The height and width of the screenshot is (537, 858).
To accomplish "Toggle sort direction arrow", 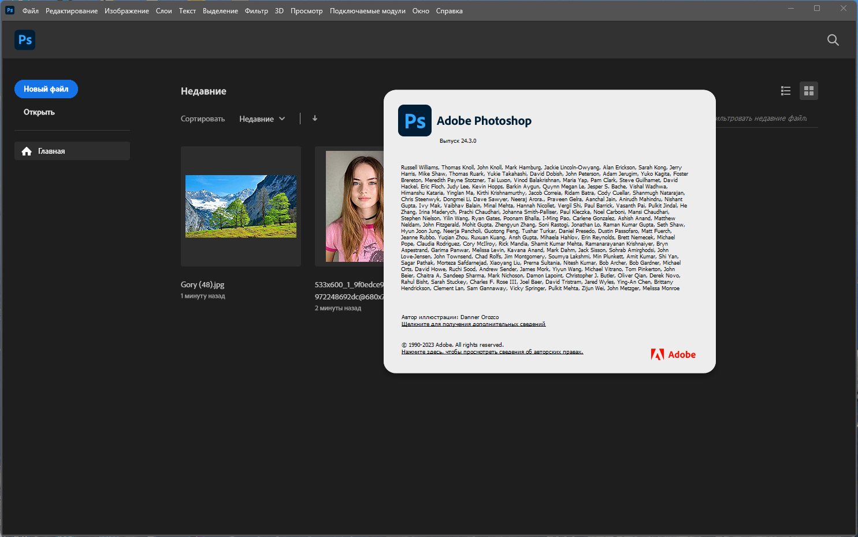I will point(315,118).
